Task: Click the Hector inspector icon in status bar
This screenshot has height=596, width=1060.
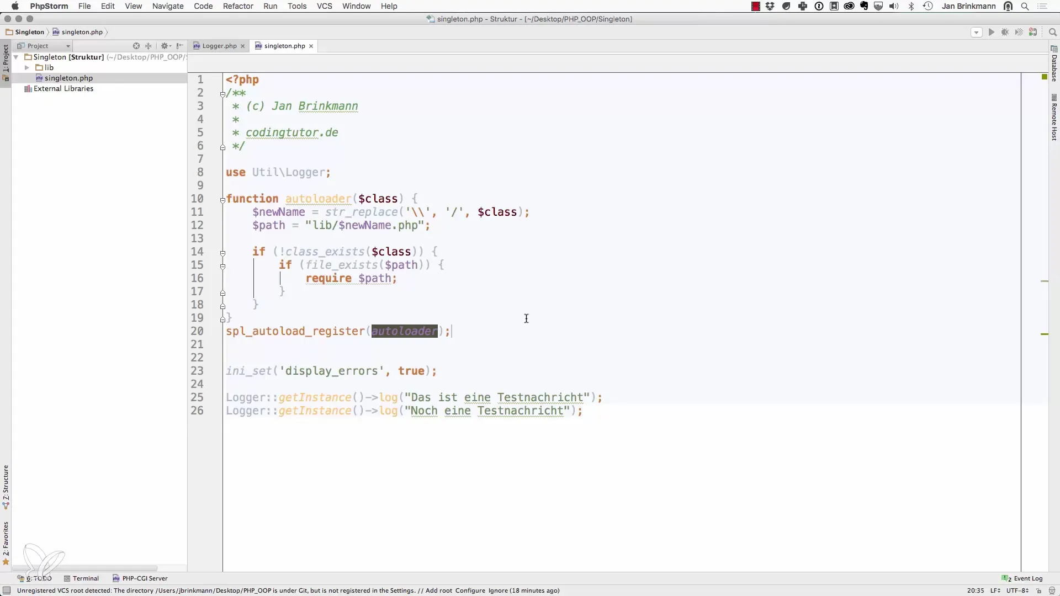Action: pyautogui.click(x=1052, y=590)
